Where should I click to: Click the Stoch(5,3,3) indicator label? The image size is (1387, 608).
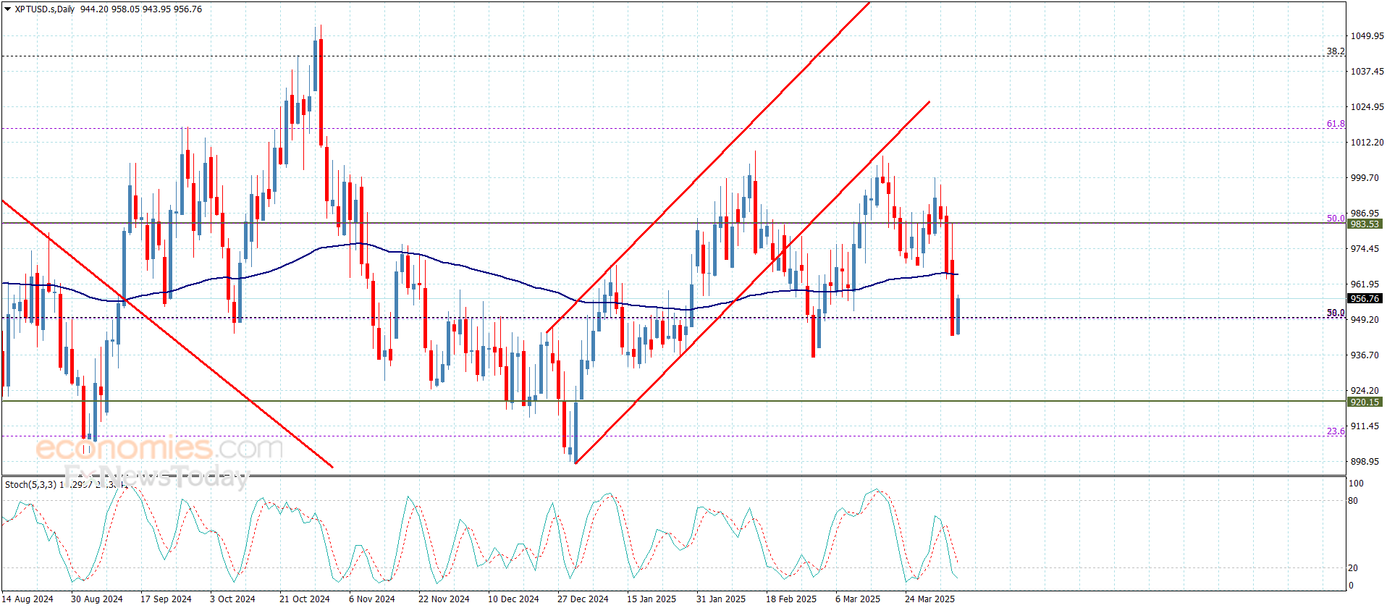(30, 484)
